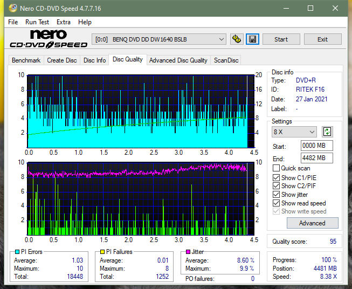This screenshot has width=352, height=289.
Task: Click PI Errors average 1.03
Action: click(78, 260)
